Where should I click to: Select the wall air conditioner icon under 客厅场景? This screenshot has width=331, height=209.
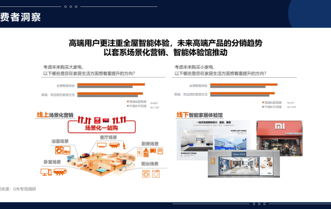coord(102,145)
